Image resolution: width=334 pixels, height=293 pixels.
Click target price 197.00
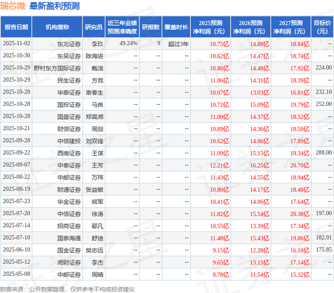324,213
